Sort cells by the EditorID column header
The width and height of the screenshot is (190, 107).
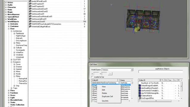tap(104, 80)
